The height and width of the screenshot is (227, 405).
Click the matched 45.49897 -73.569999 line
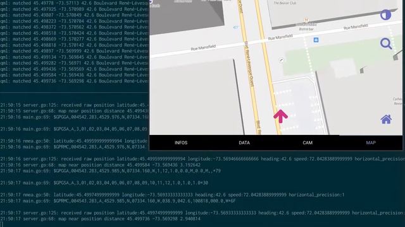point(75,51)
